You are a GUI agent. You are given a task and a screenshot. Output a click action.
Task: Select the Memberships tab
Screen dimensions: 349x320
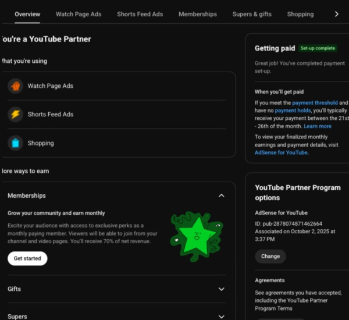click(x=198, y=14)
